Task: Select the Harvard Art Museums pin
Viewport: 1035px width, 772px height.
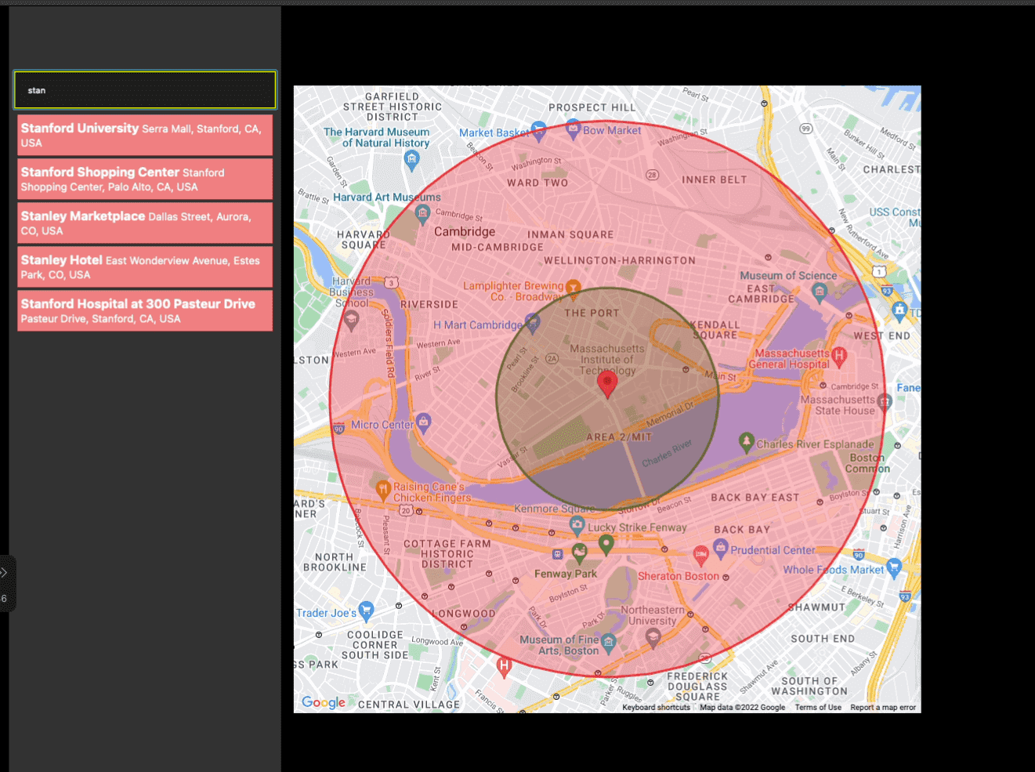Action: click(x=423, y=213)
